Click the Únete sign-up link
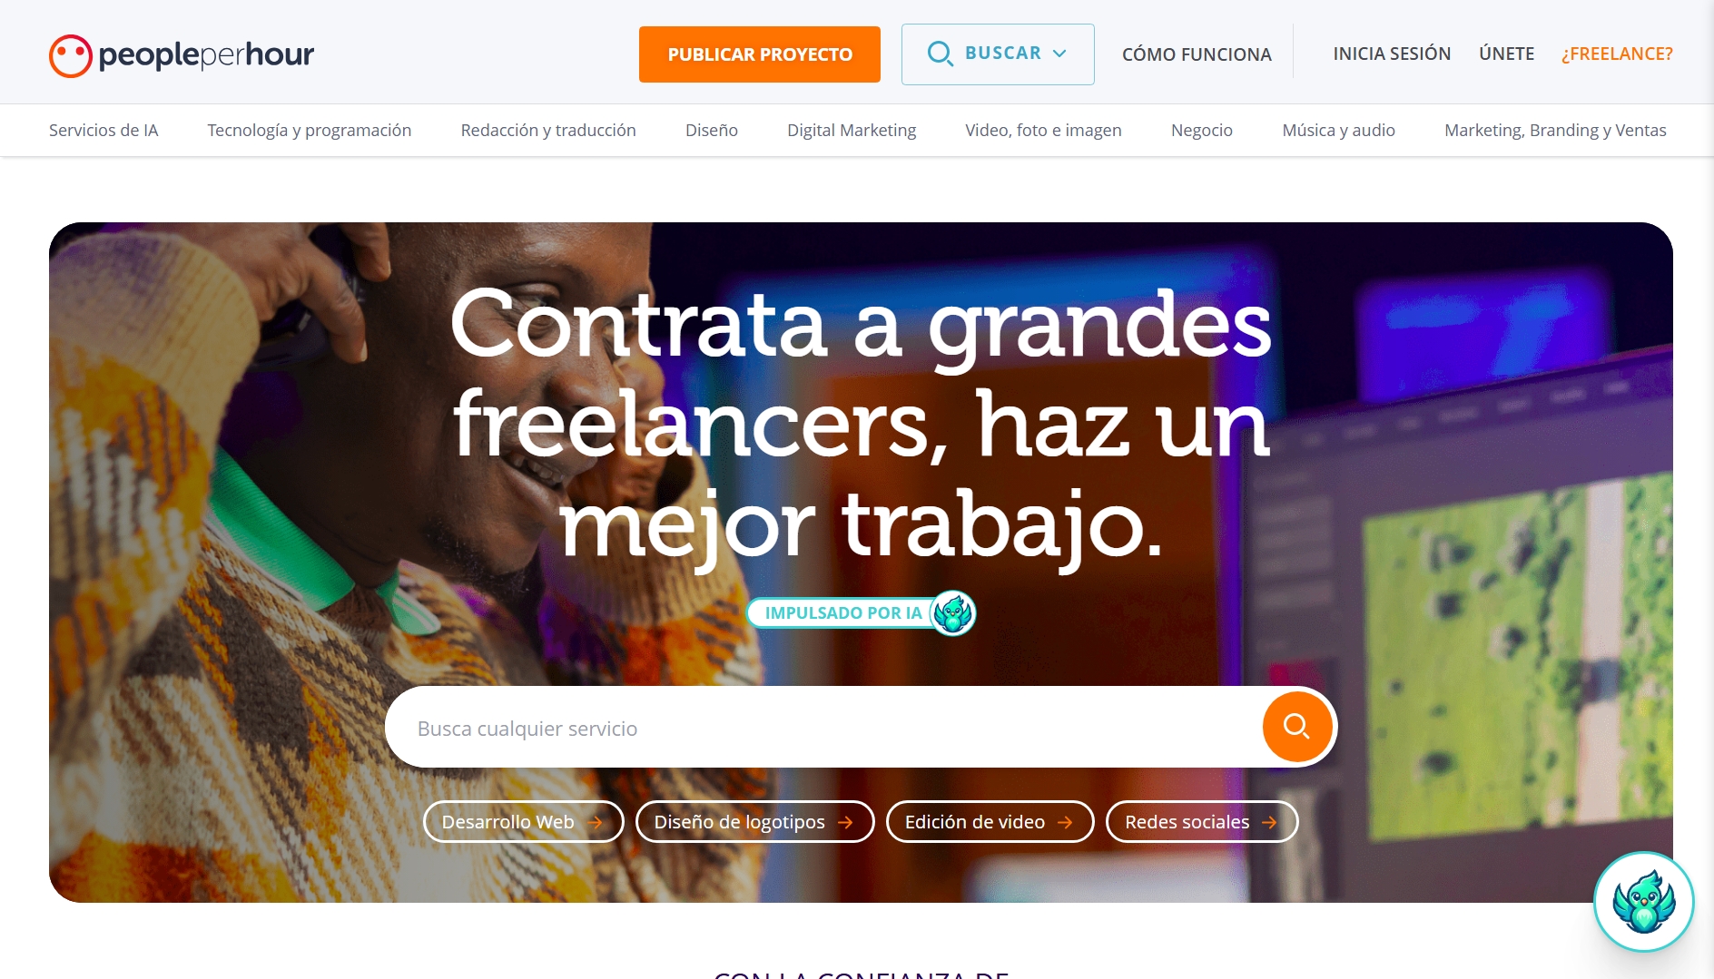The width and height of the screenshot is (1714, 979). pyautogui.click(x=1506, y=54)
